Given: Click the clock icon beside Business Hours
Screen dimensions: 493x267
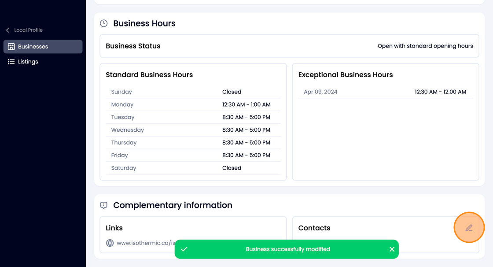Looking at the screenshot, I should pyautogui.click(x=104, y=23).
